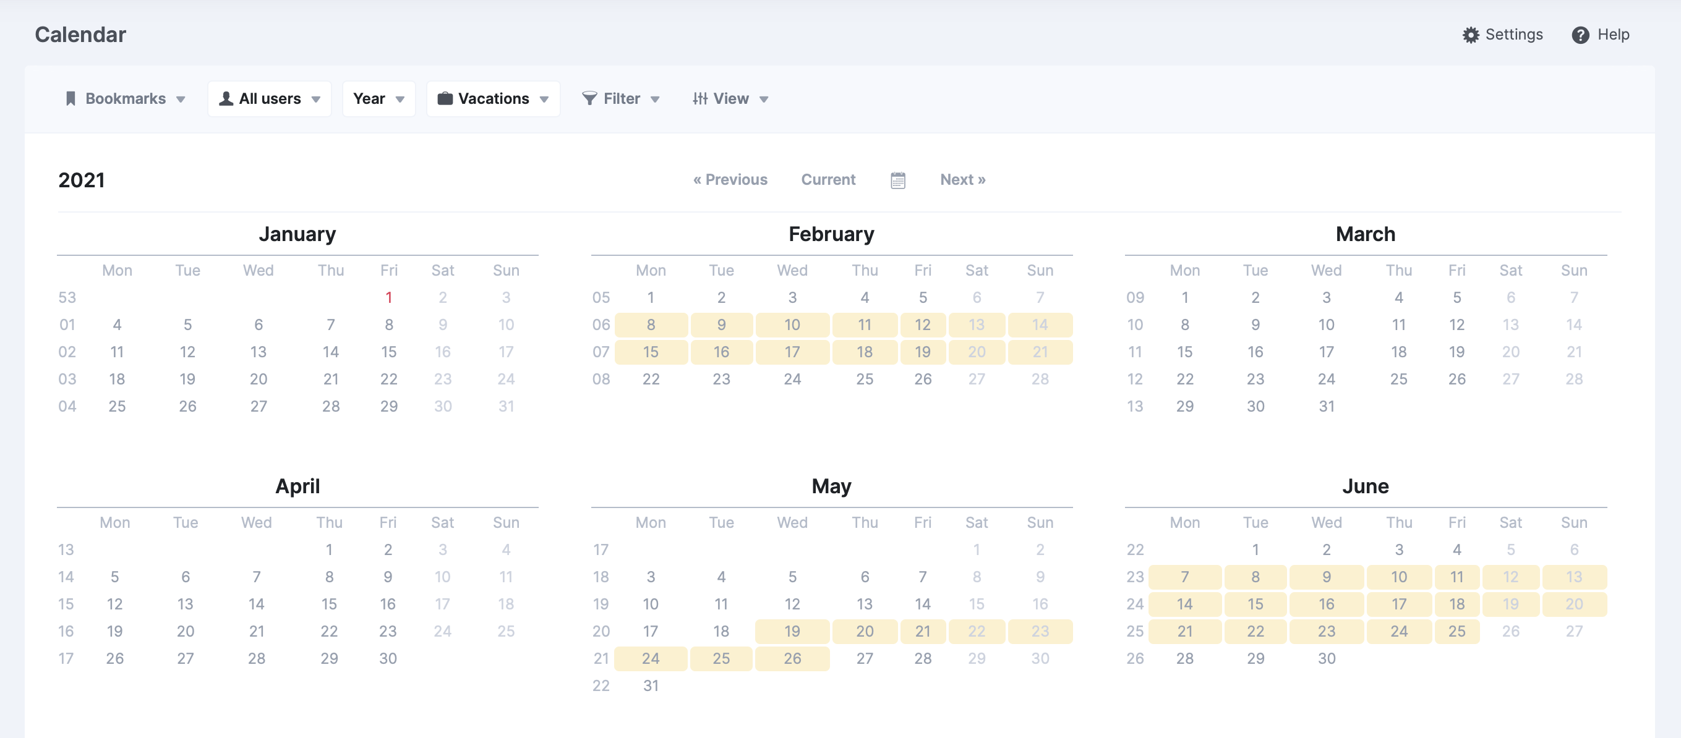Select April 1 date
The height and width of the screenshot is (738, 1681).
[329, 549]
